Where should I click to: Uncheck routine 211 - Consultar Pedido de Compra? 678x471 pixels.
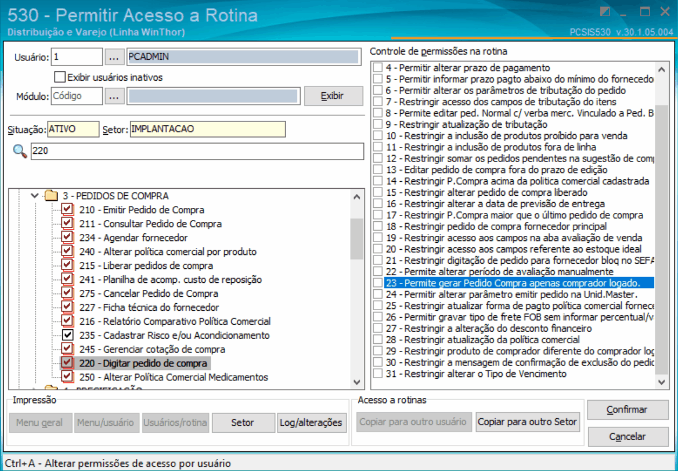[67, 224]
